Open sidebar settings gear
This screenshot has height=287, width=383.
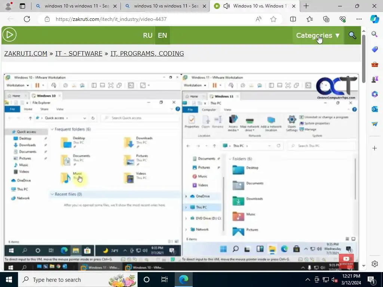374,264
